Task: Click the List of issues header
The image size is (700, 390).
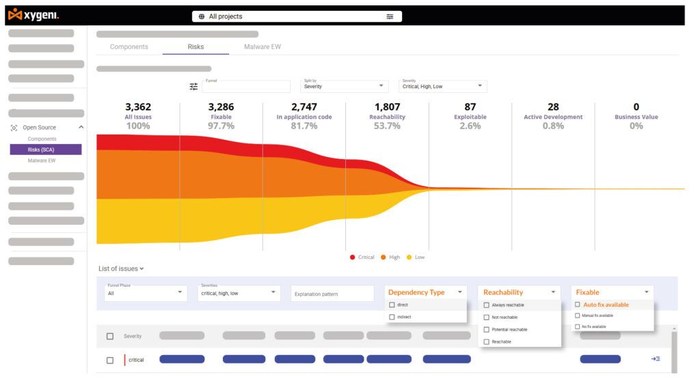Action: pyautogui.click(x=121, y=269)
